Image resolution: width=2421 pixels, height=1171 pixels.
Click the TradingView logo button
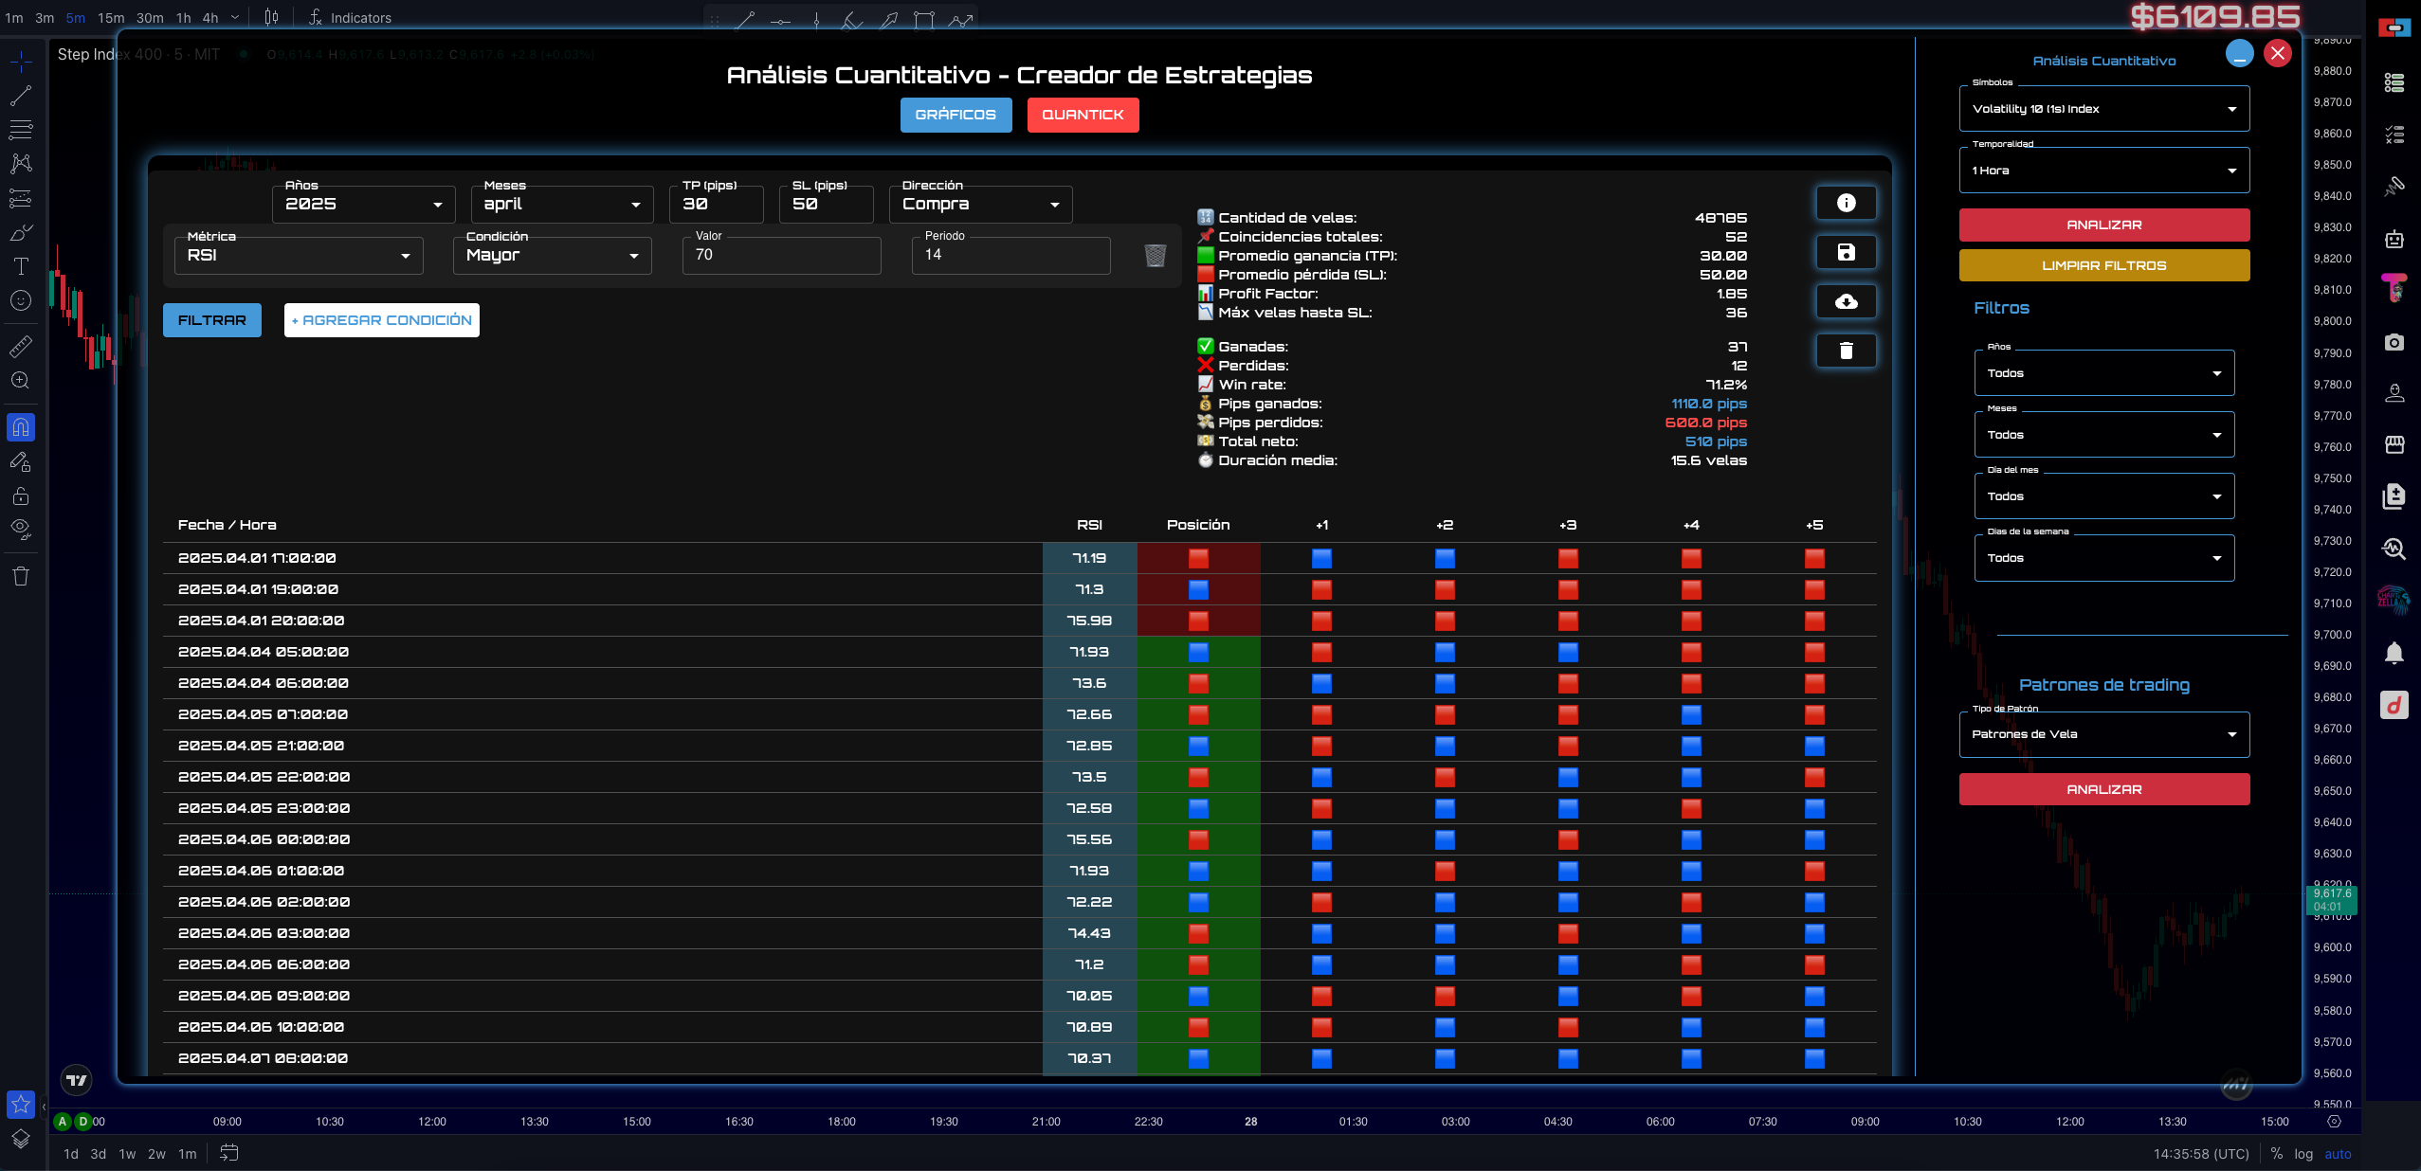(x=77, y=1080)
